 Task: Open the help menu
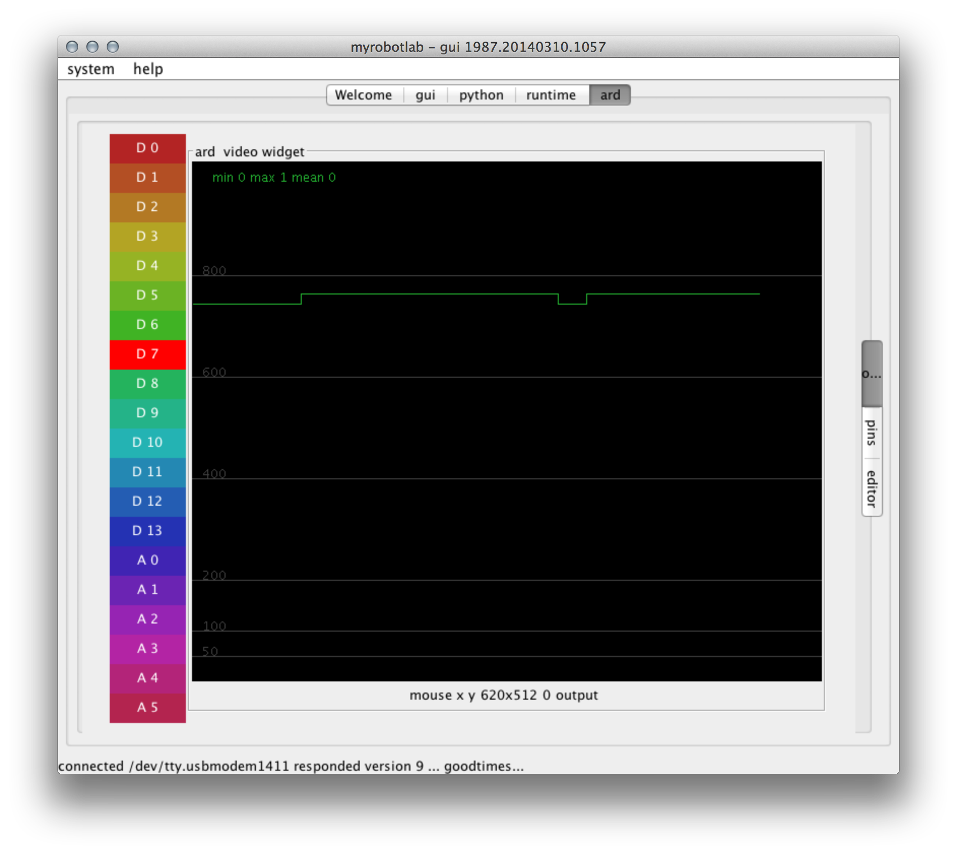point(148,69)
